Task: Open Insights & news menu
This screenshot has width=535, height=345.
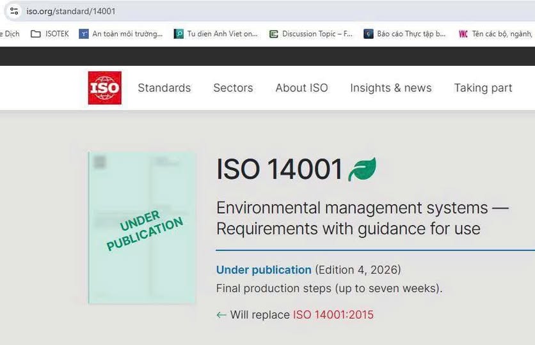Action: [x=390, y=88]
